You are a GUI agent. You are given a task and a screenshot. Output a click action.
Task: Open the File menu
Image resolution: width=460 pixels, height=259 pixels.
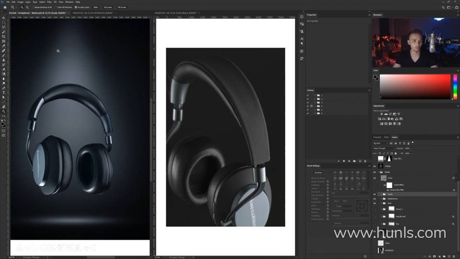(x=8, y=2)
